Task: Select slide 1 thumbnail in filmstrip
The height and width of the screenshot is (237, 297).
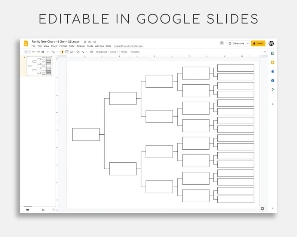Action: tap(39, 66)
